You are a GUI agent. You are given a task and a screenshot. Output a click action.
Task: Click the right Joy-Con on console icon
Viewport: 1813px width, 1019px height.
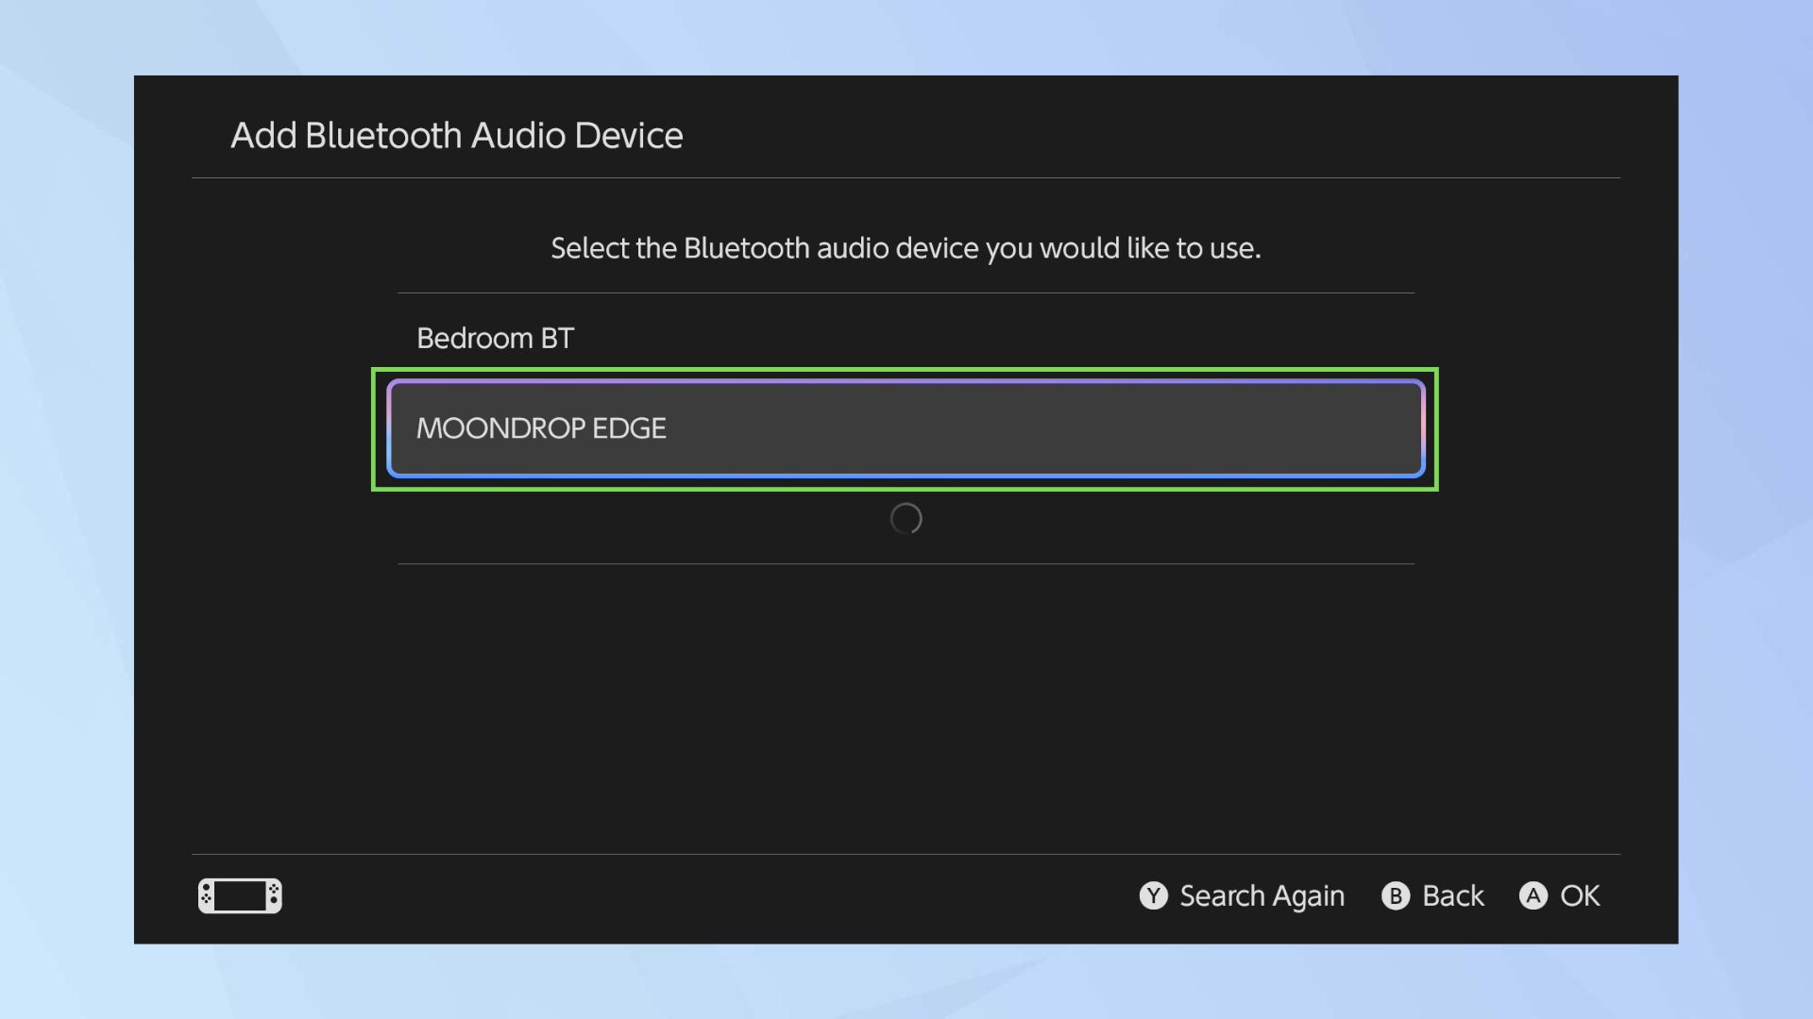tap(274, 895)
